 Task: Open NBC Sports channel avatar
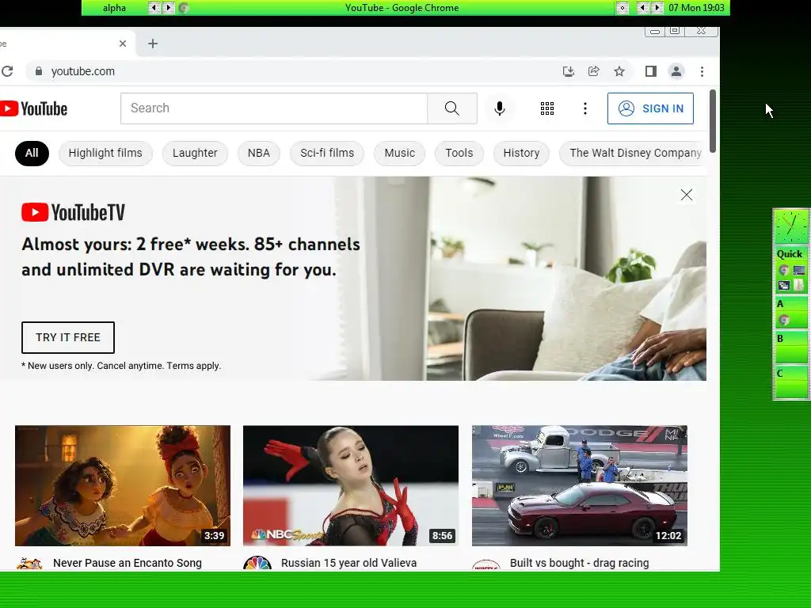pyautogui.click(x=257, y=564)
